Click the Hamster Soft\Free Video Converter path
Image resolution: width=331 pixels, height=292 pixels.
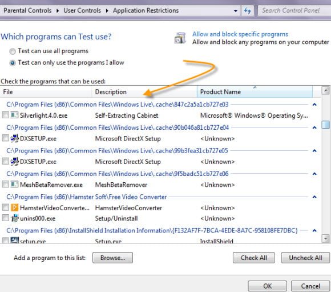[87, 197]
